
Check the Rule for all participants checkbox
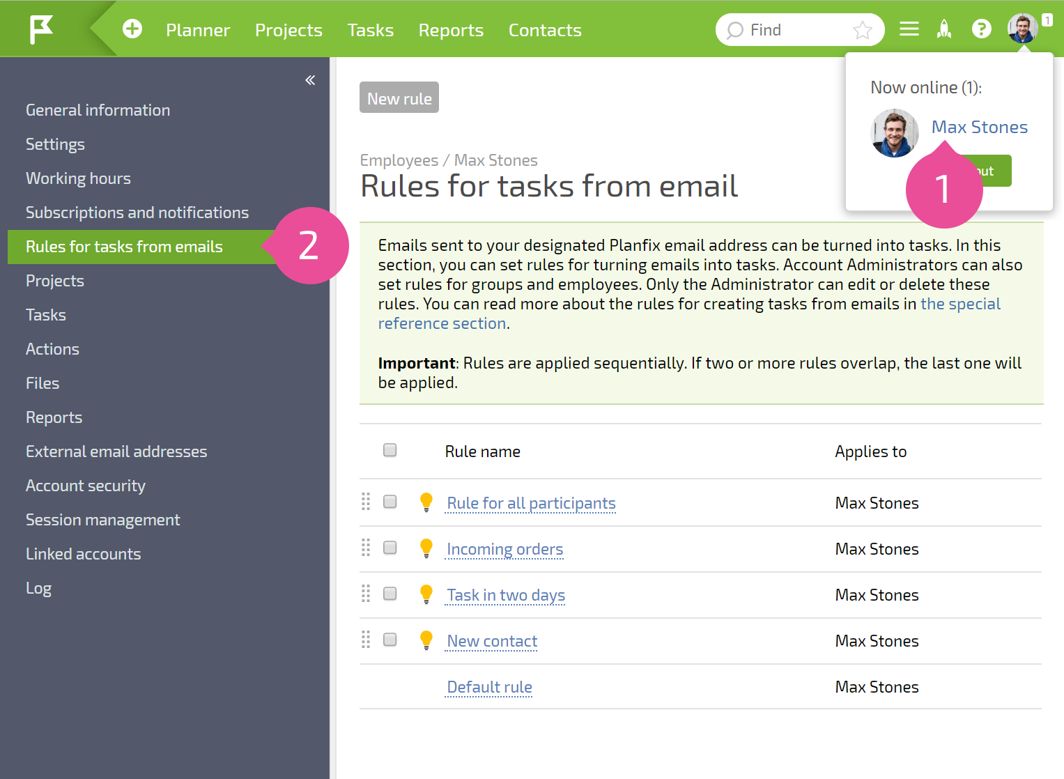[x=390, y=502]
